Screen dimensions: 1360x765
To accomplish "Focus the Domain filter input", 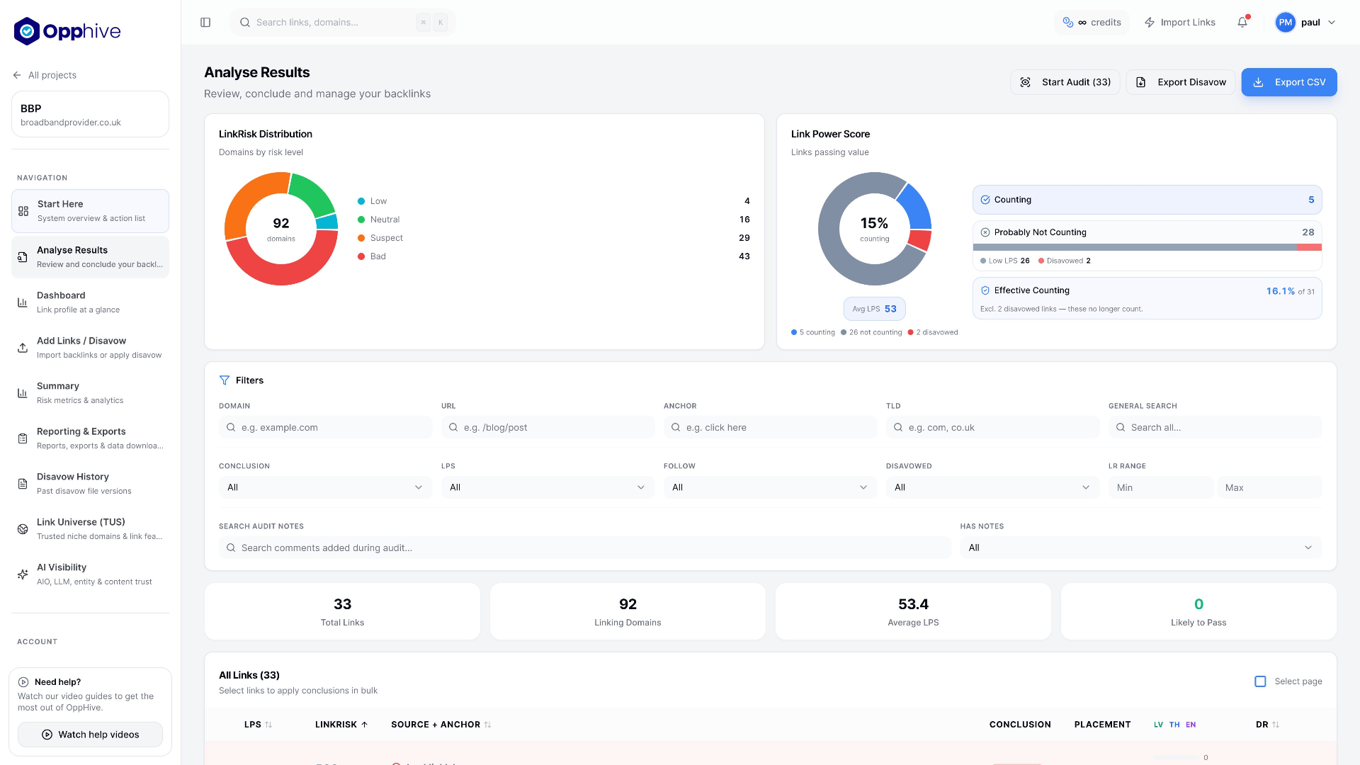I will point(325,427).
